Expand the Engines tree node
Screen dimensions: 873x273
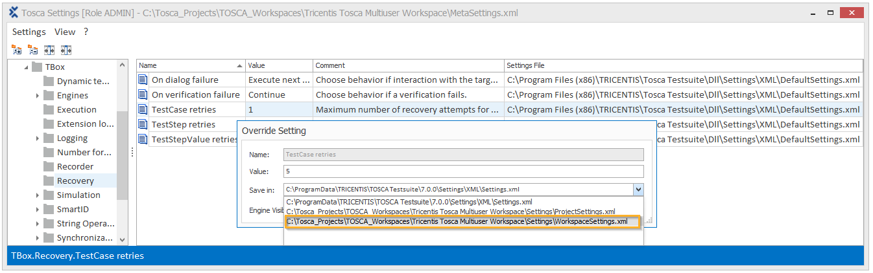(x=38, y=96)
